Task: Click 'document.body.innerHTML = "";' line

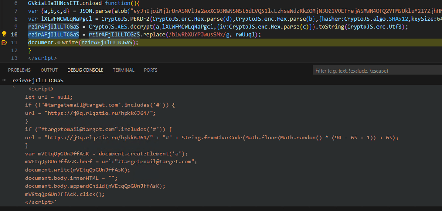Action: tap(71, 178)
